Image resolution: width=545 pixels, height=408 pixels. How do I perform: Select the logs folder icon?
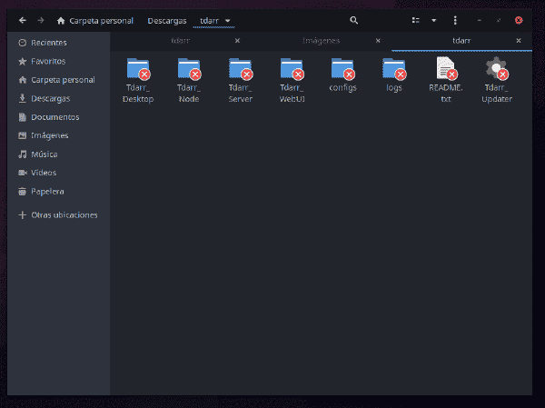(x=394, y=68)
